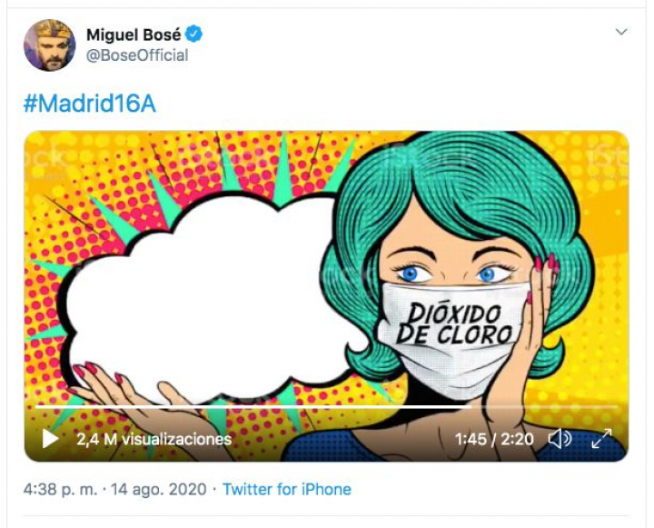
Task: Click the 2,4 M visualizaciones counter
Action: (x=154, y=439)
